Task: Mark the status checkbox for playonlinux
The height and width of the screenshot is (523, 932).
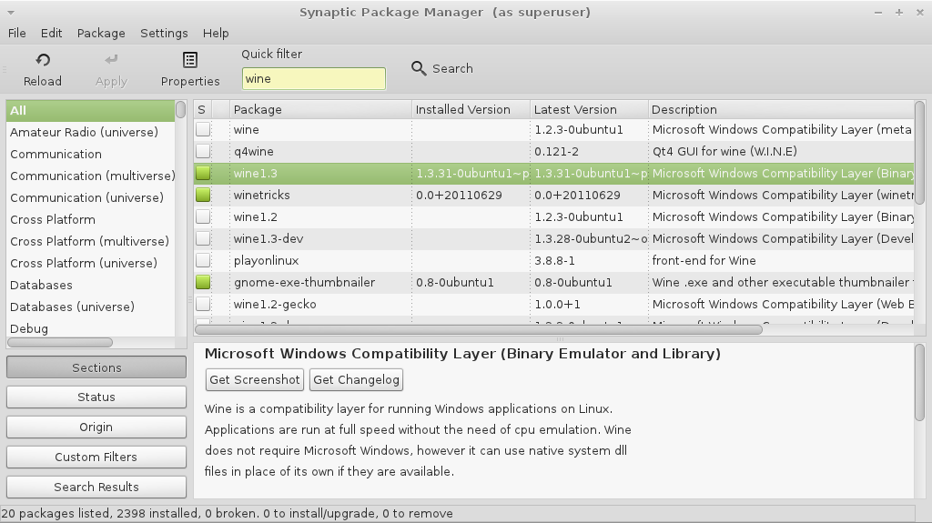Action: [203, 260]
